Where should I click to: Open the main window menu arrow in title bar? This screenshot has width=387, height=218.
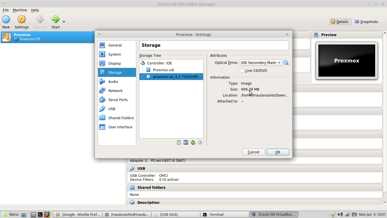4,4
